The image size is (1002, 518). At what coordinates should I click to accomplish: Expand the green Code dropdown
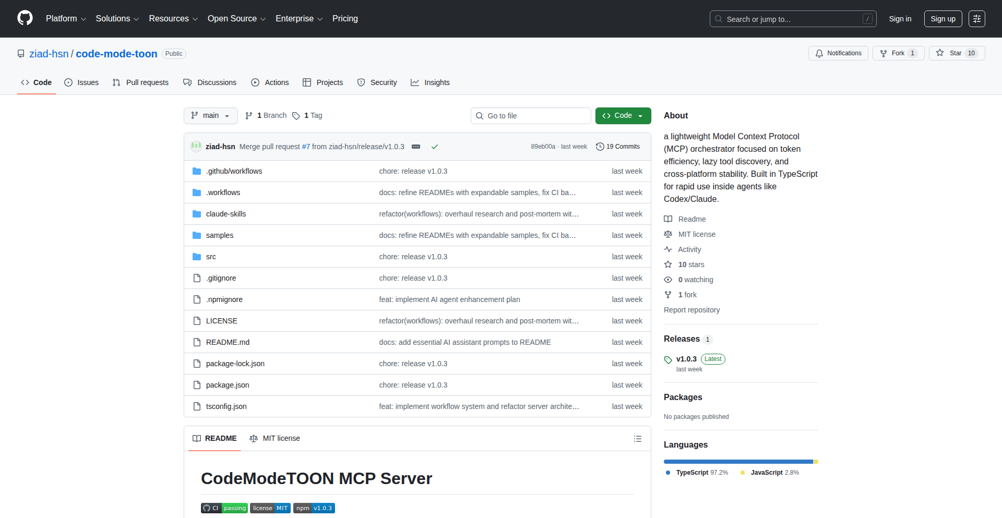[x=623, y=115]
